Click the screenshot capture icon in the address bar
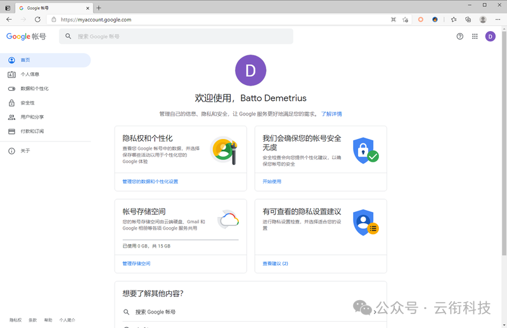The image size is (507, 328). click(x=394, y=20)
